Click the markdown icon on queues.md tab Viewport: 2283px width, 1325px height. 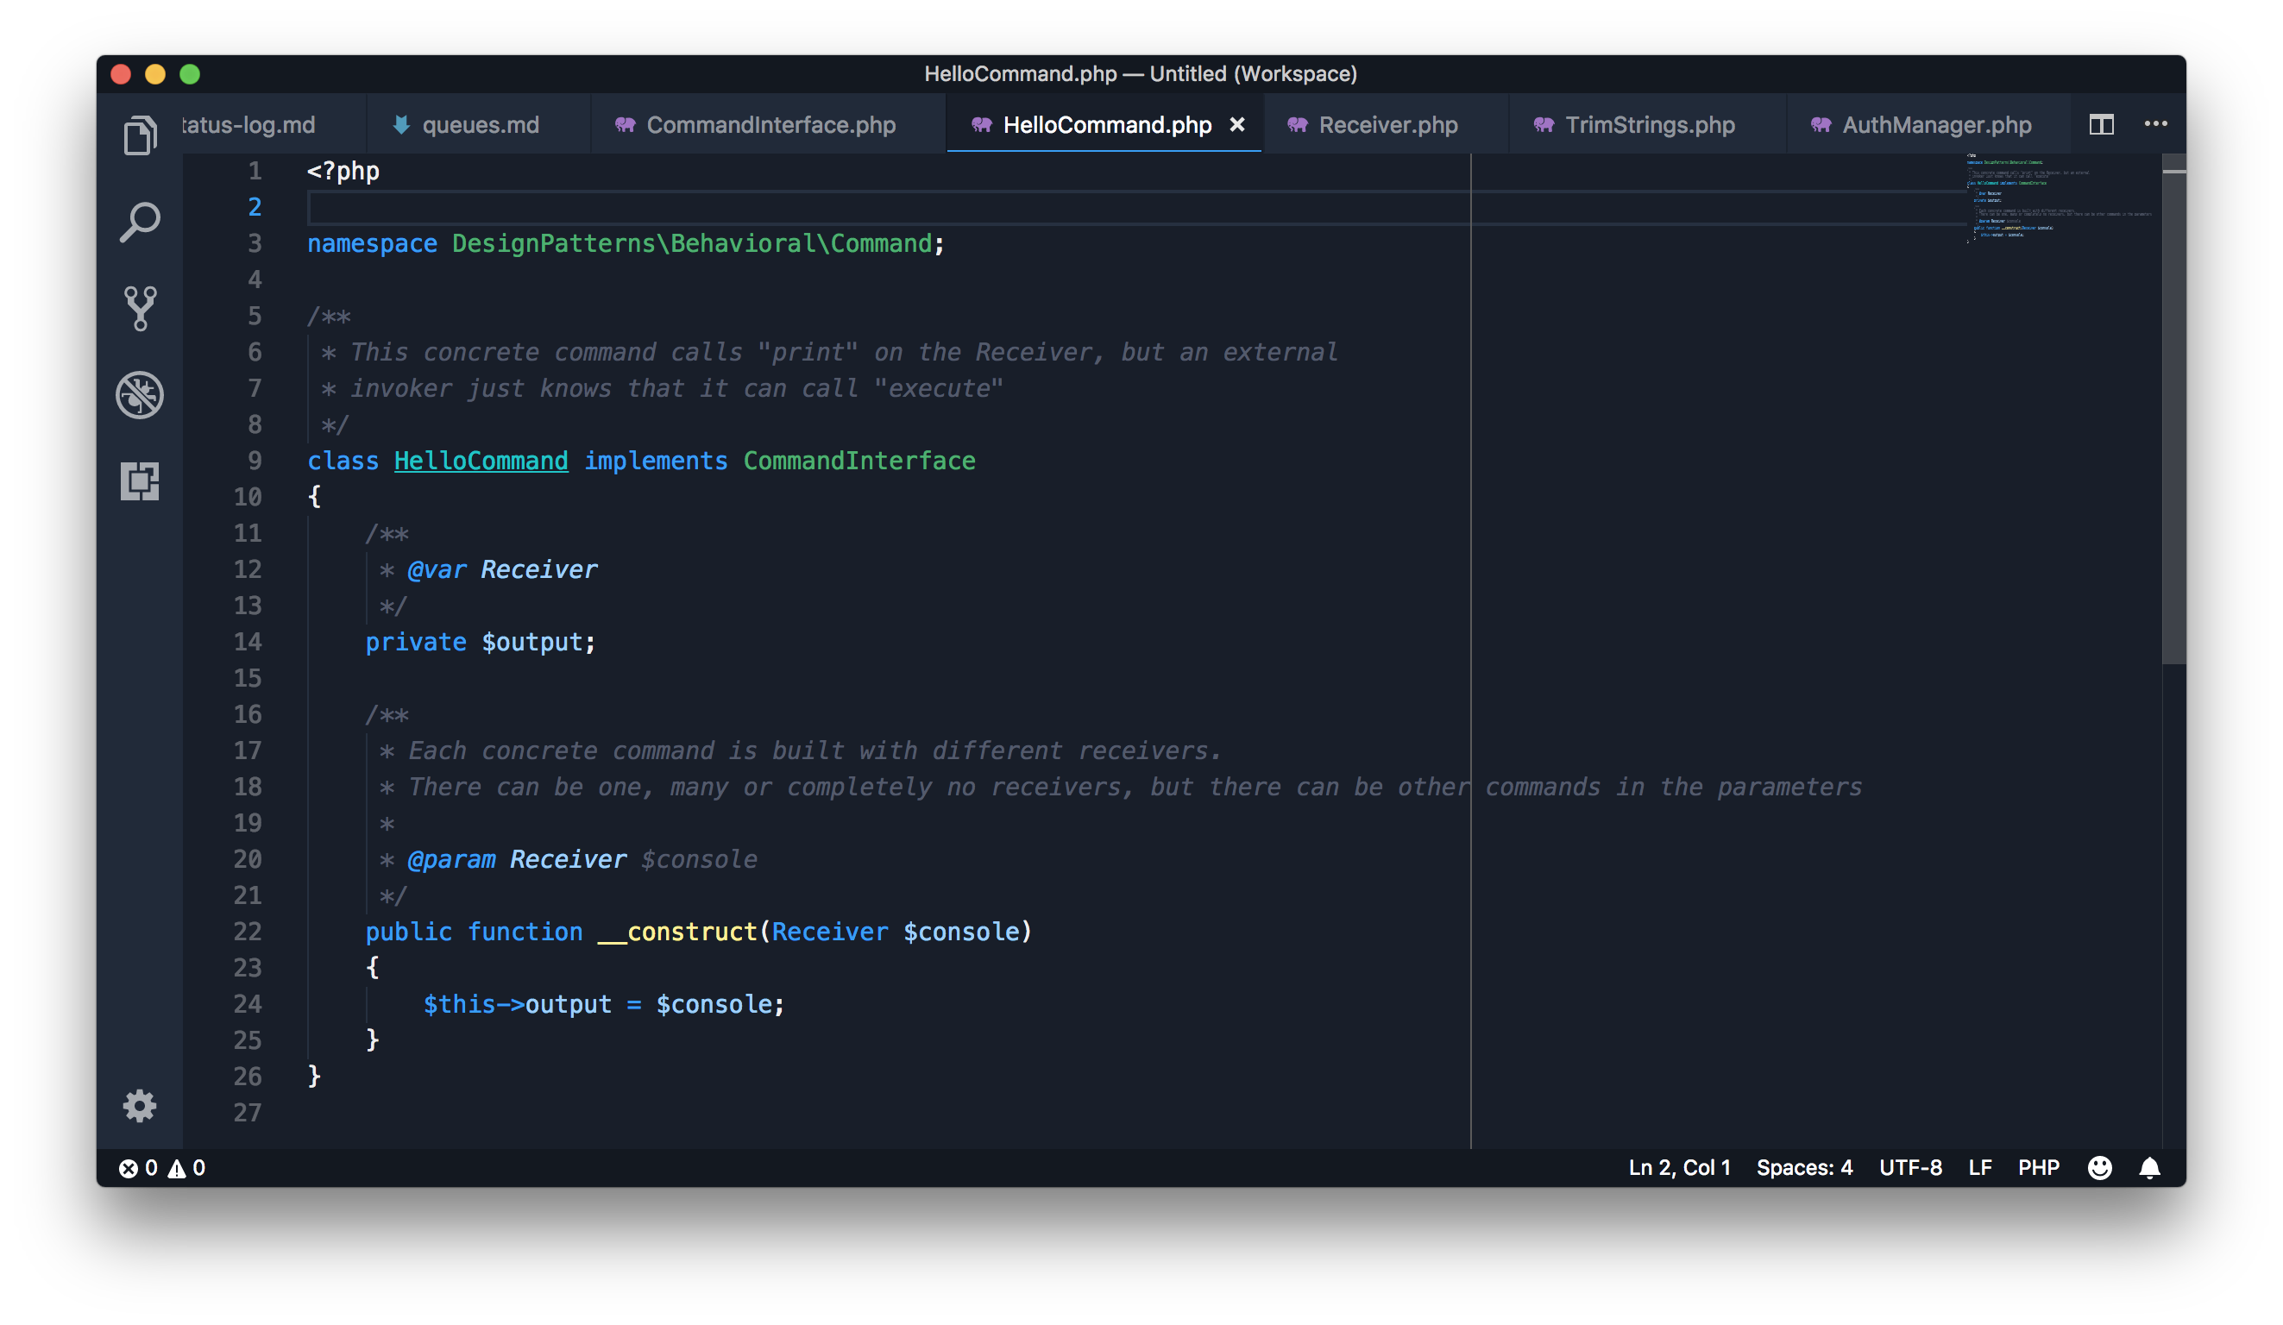tap(401, 125)
